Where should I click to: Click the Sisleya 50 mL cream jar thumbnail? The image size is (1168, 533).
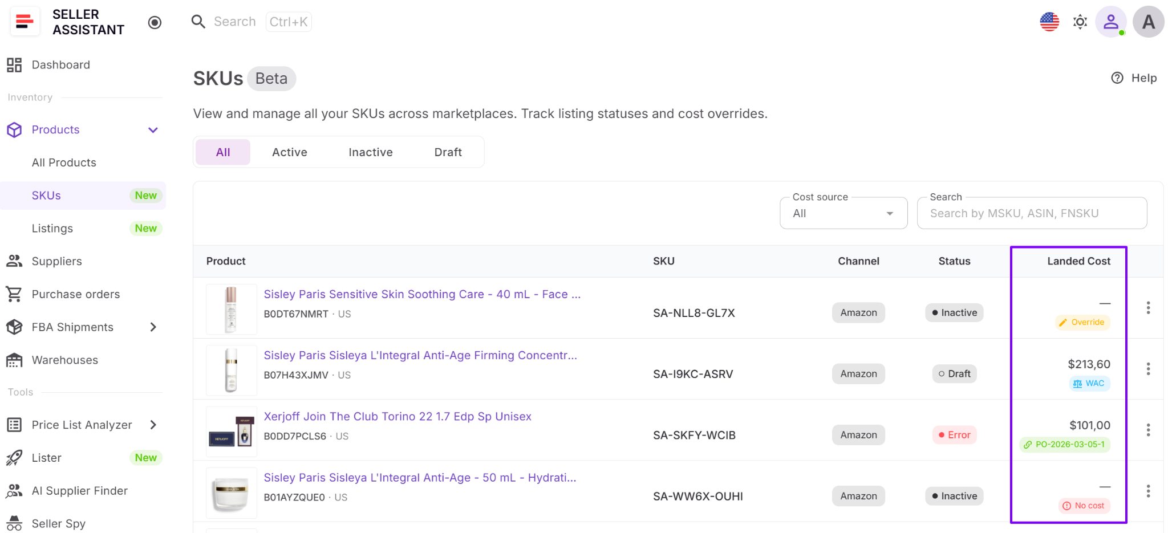(x=231, y=493)
